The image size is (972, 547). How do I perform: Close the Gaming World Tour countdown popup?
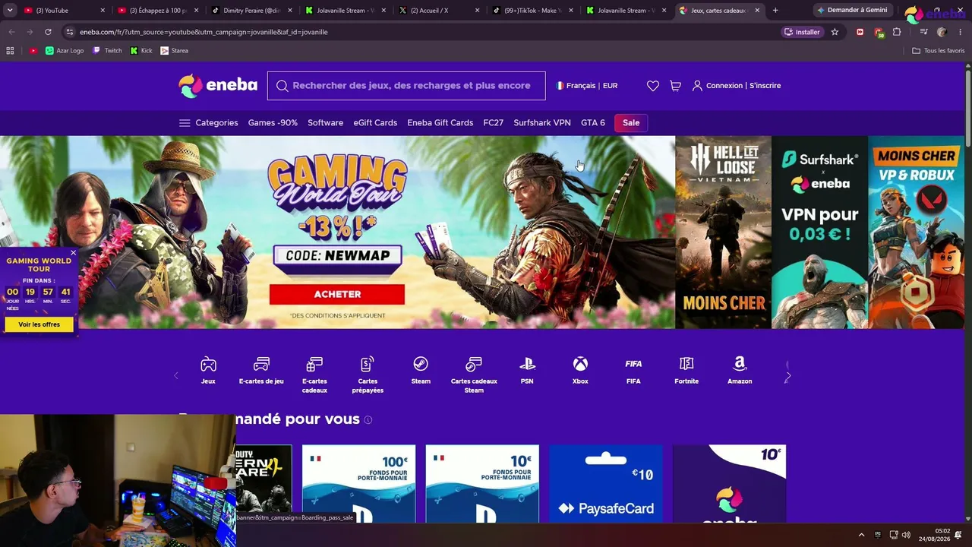point(73,253)
